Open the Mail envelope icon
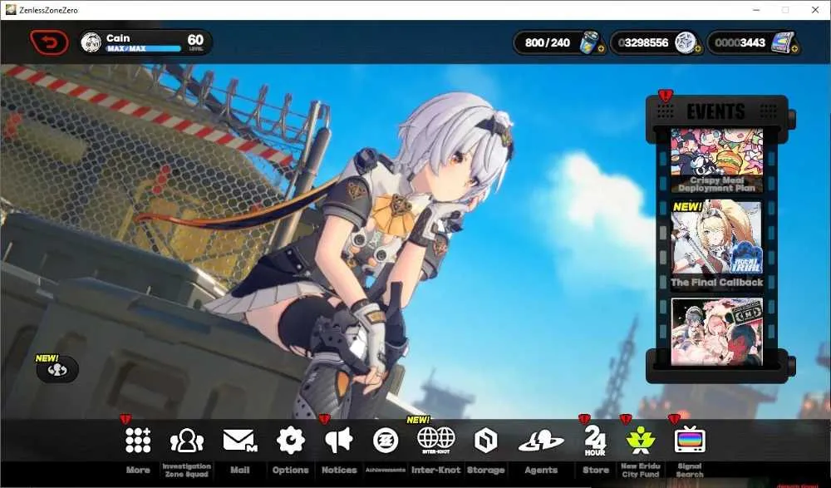 point(239,441)
